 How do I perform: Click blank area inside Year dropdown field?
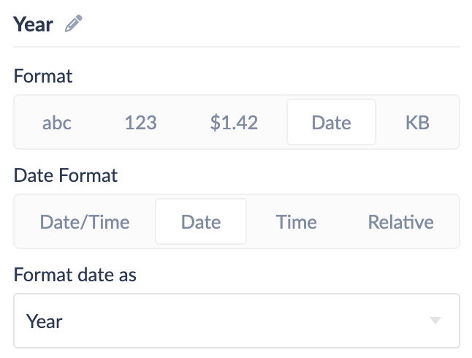click(241, 321)
